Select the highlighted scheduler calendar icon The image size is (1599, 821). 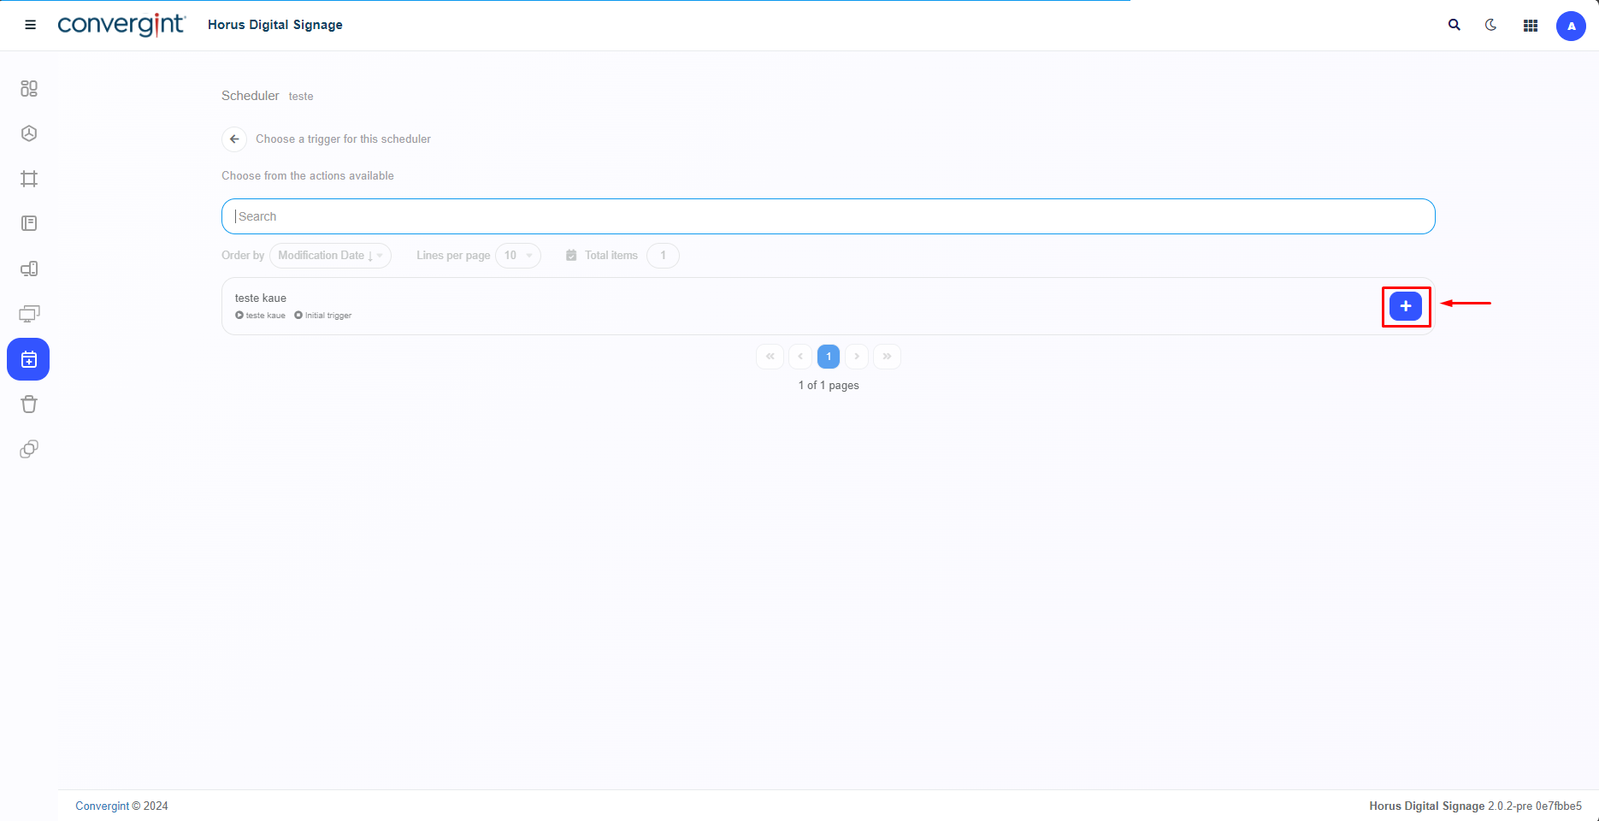(29, 359)
